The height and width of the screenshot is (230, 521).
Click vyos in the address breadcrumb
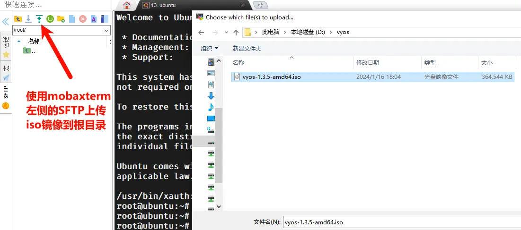(343, 32)
